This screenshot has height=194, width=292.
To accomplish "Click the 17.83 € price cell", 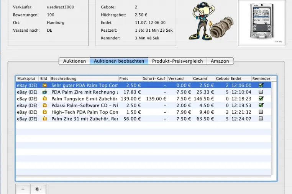I will click(x=132, y=92).
